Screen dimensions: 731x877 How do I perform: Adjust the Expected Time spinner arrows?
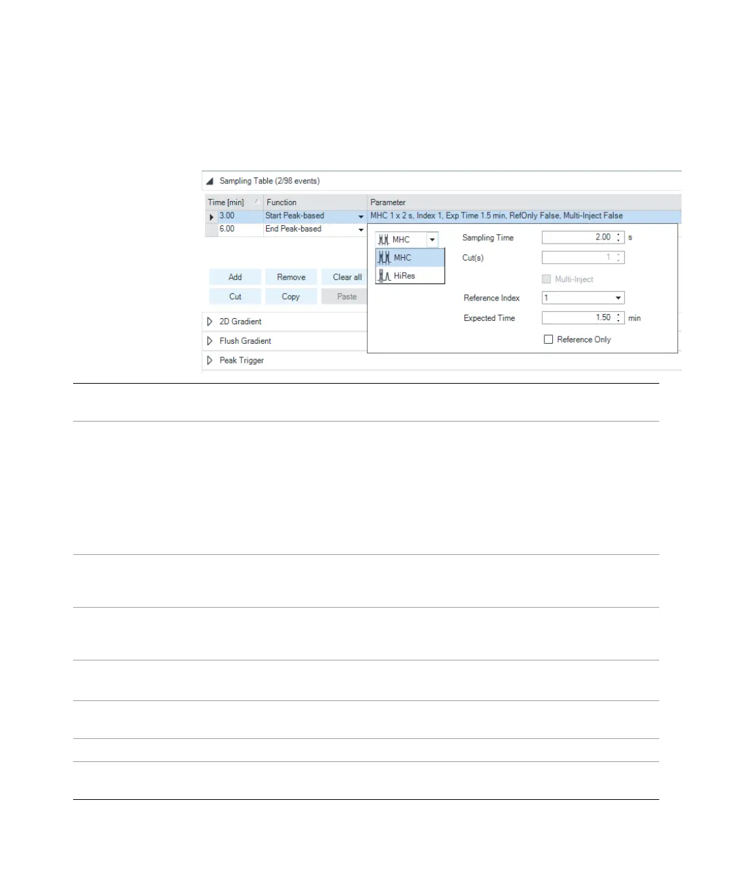(619, 318)
